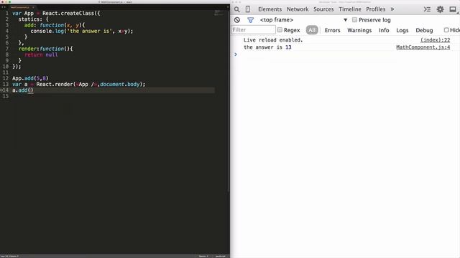Click the editor minimap preview
Screen dimensions: 460x258
click(x=218, y=13)
